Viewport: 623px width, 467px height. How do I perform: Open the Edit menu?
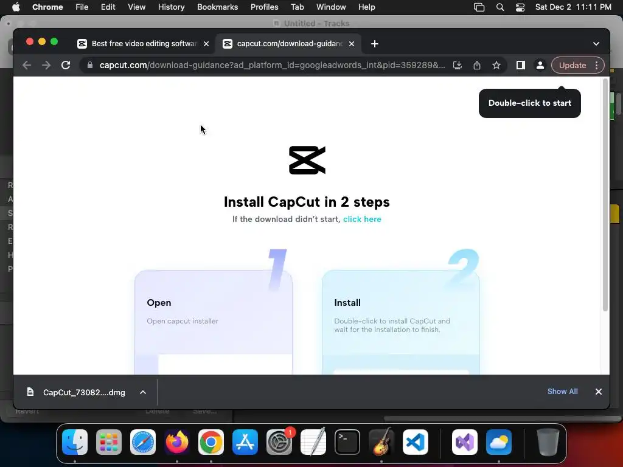click(108, 7)
